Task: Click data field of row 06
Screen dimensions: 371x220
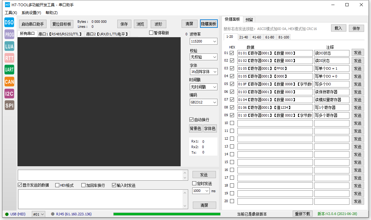Action: [275, 92]
